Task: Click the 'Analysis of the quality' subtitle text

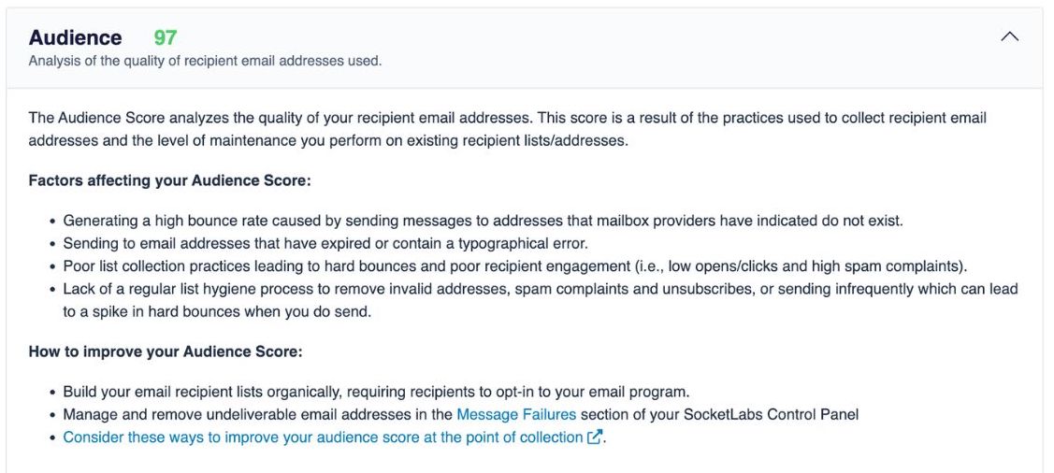Action: click(205, 61)
